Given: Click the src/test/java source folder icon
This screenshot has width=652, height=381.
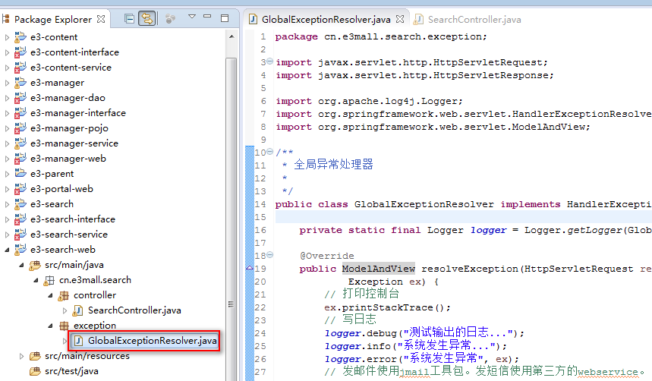Looking at the screenshot, I should (35, 371).
